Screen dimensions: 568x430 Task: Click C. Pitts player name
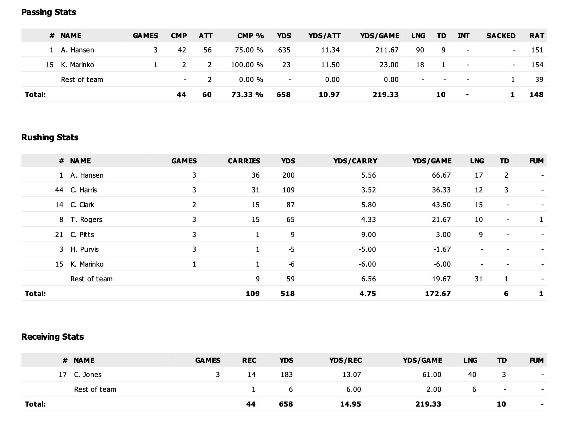[x=82, y=235]
